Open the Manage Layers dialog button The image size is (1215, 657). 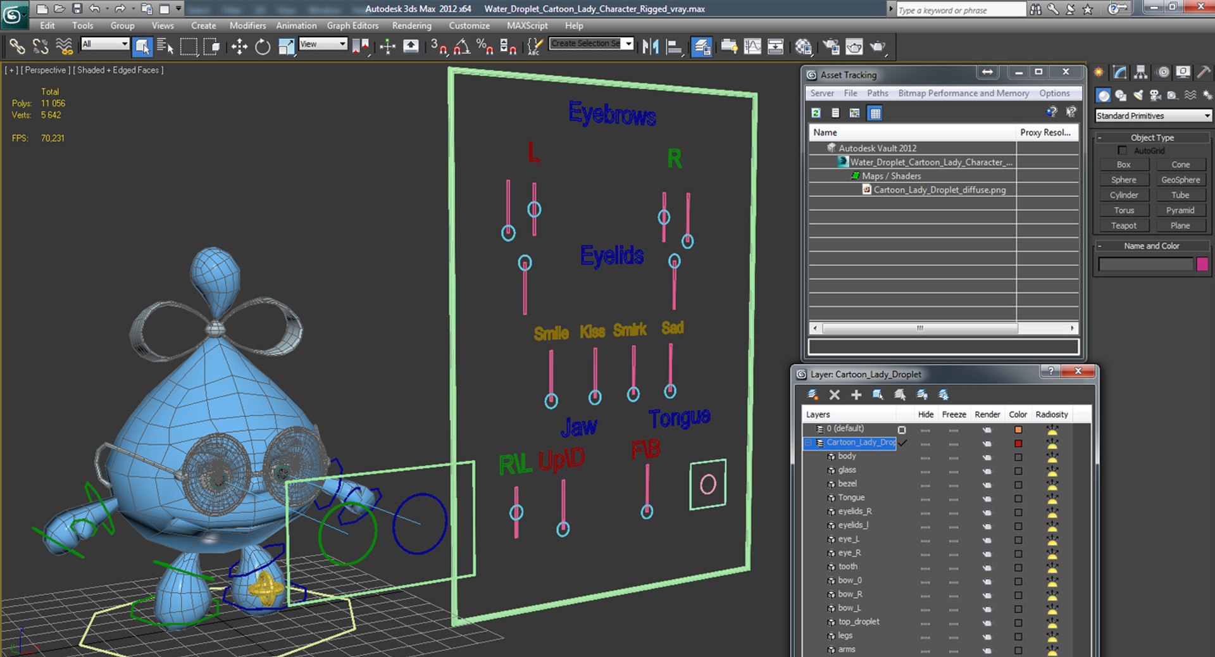702,46
